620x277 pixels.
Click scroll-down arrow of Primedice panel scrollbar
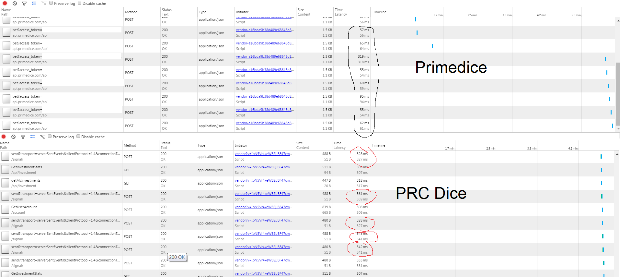pyautogui.click(x=618, y=129)
